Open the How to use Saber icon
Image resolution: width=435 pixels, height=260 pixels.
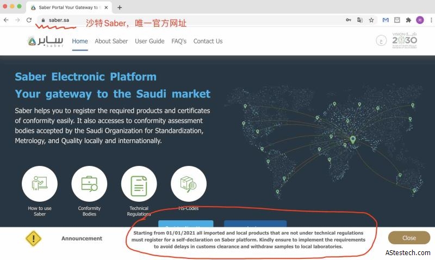click(40, 184)
